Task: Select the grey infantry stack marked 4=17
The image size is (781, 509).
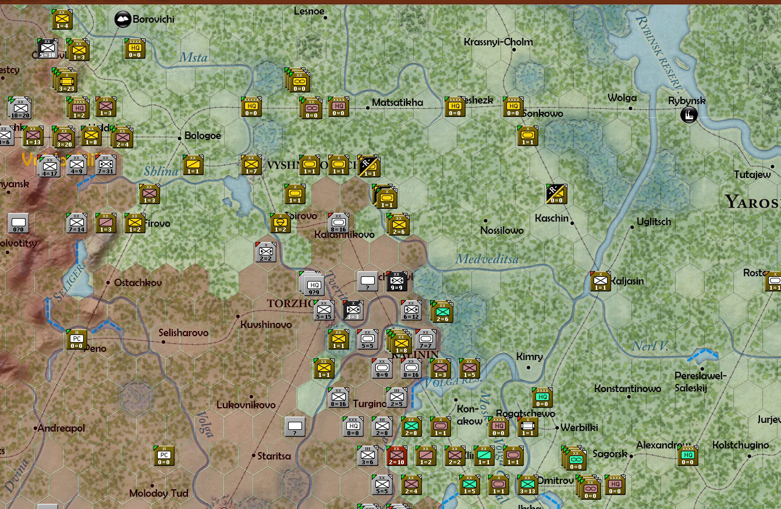Action: 49,166
